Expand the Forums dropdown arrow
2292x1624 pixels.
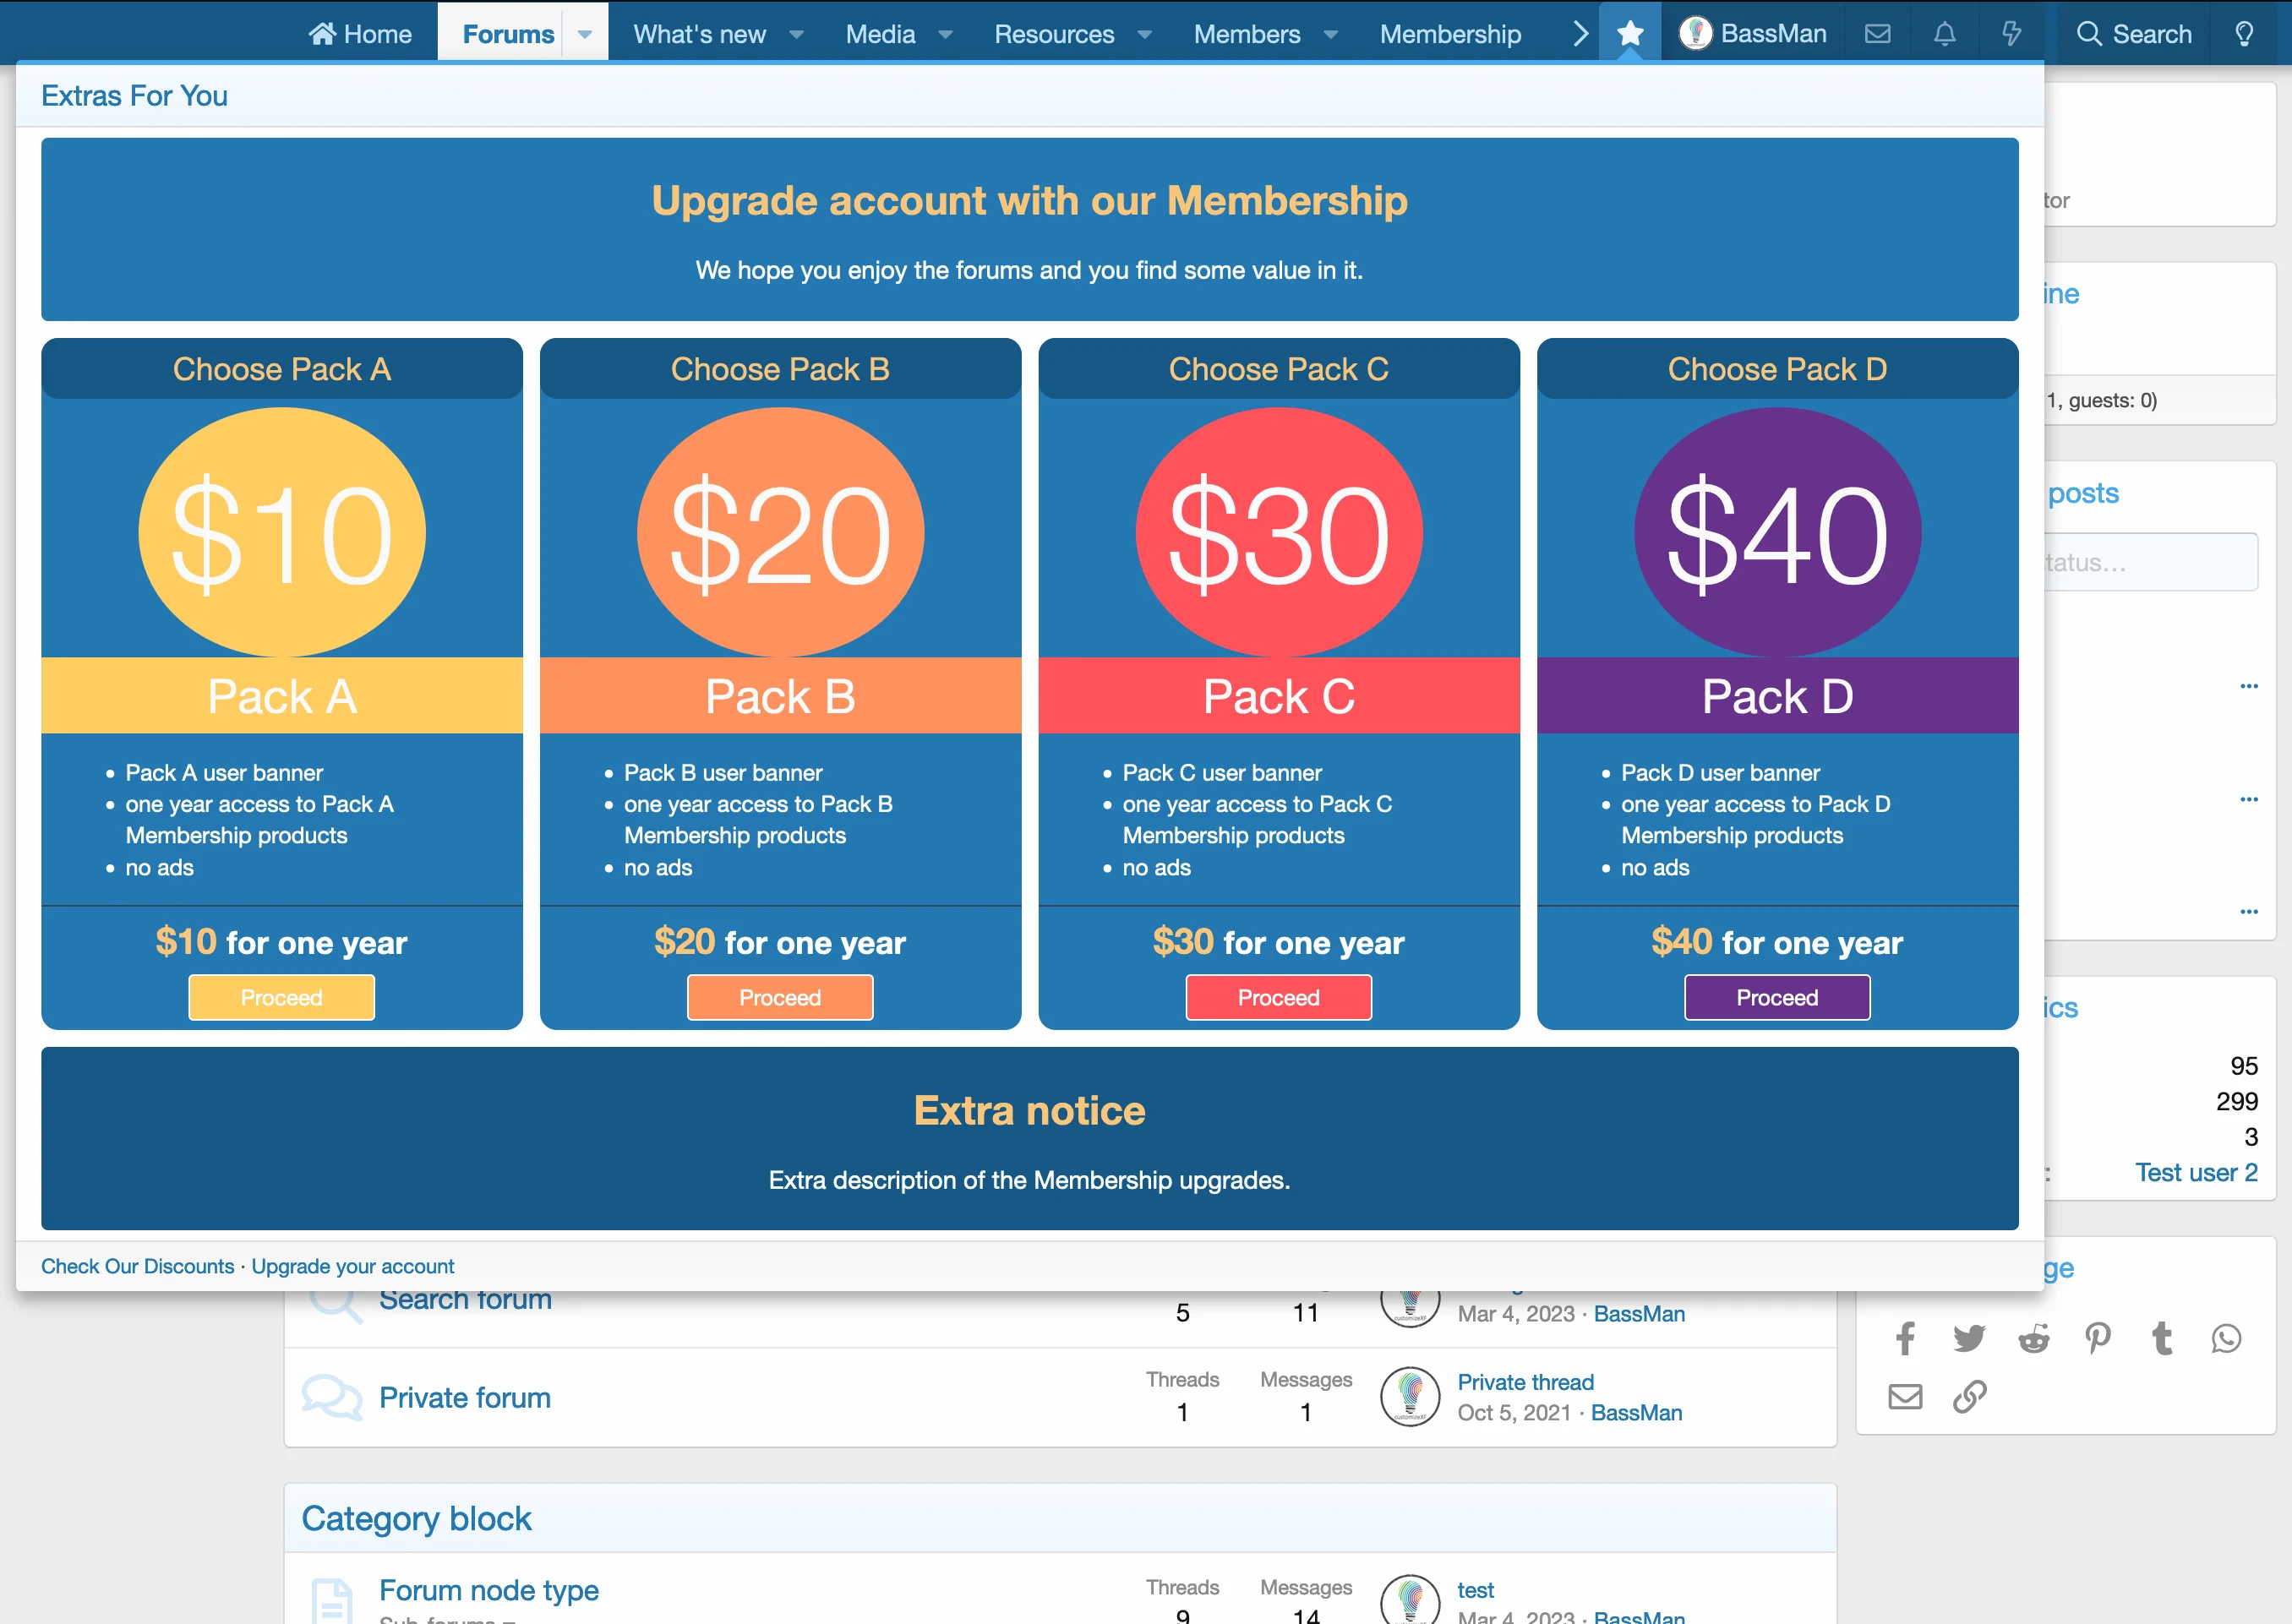[585, 33]
